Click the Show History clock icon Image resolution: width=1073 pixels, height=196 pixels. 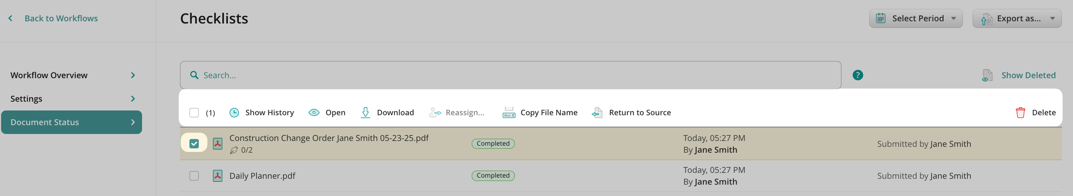click(x=234, y=113)
